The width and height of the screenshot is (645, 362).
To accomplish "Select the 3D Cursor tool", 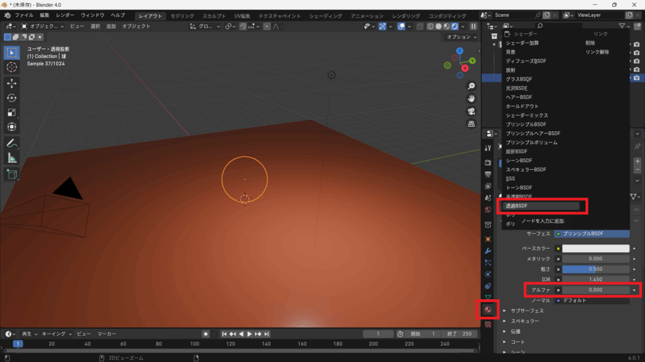I will [11, 67].
